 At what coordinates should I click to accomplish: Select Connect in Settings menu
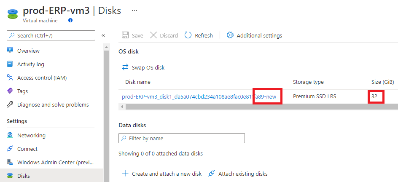[27, 149]
